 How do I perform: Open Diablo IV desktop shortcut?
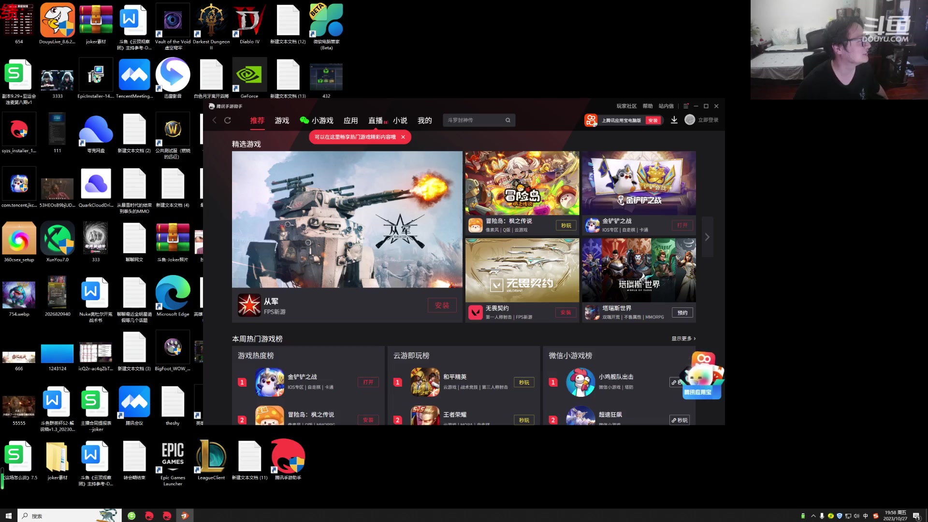(249, 24)
